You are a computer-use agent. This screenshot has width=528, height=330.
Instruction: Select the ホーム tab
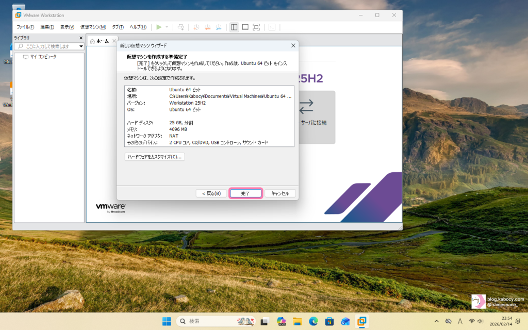pyautogui.click(x=100, y=41)
